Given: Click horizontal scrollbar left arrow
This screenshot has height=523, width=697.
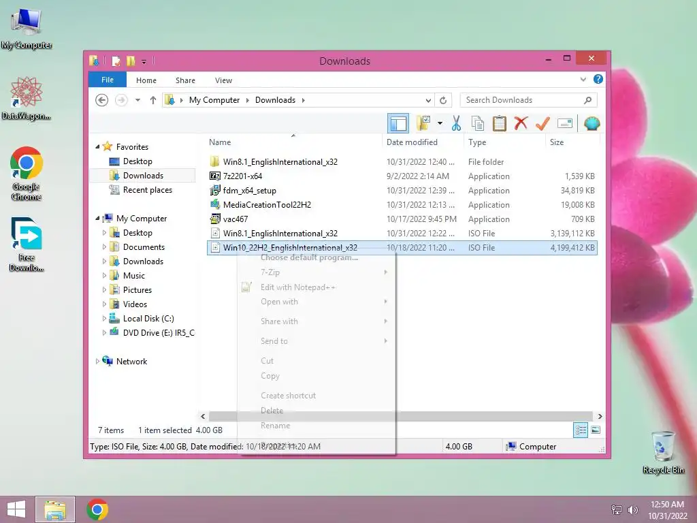Looking at the screenshot, I should point(203,416).
